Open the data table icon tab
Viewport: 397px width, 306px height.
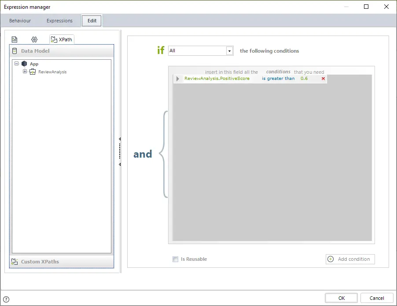(x=15, y=40)
